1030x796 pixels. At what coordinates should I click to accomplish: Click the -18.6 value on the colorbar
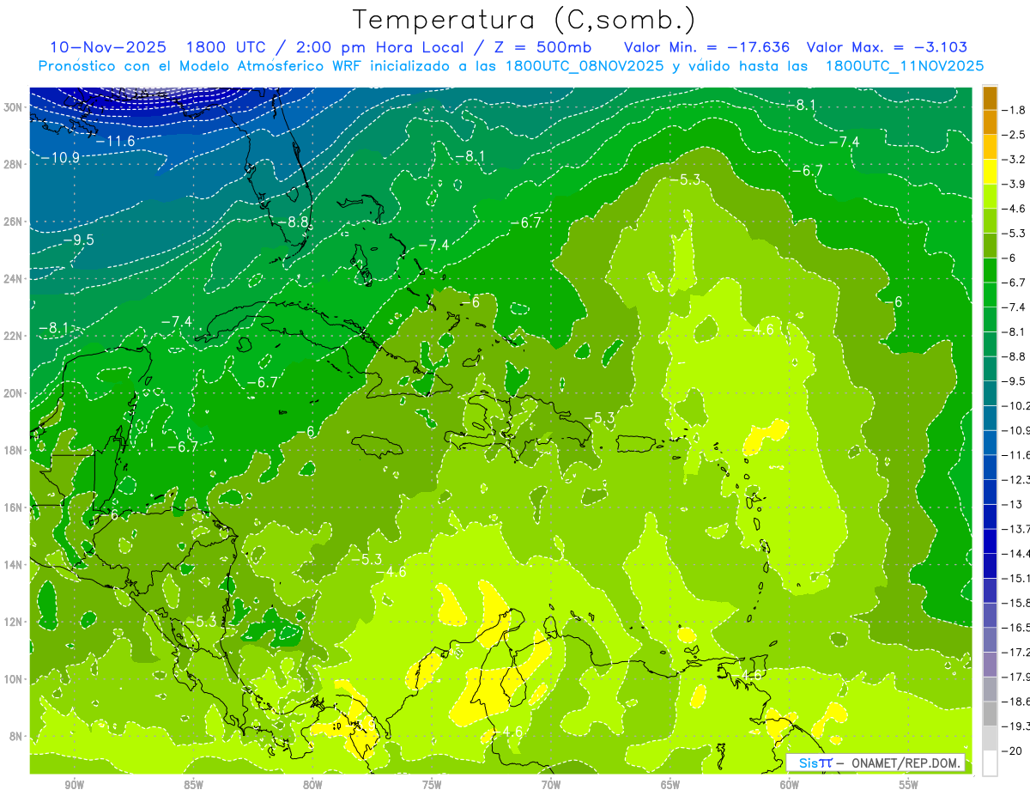coord(1016,702)
